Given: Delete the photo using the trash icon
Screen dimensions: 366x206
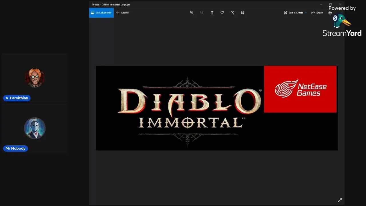Looking at the screenshot, I should (212, 13).
